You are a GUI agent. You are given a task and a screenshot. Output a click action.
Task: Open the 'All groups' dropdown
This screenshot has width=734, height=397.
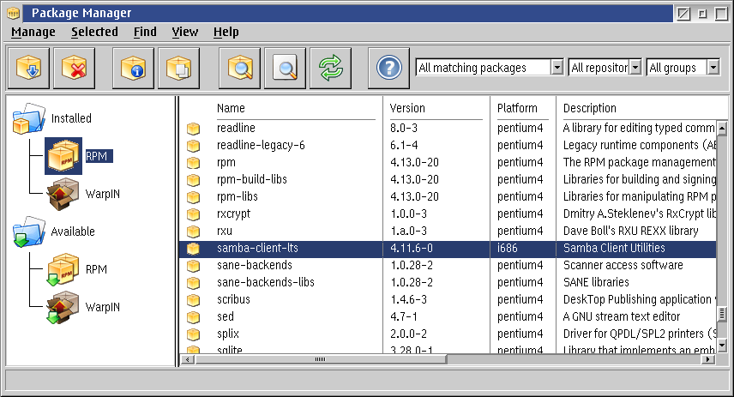[x=713, y=68]
